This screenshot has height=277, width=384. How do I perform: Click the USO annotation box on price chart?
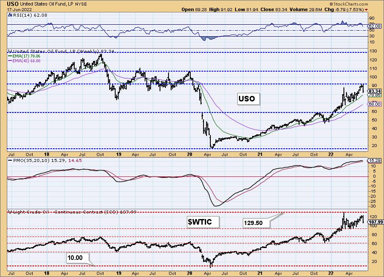click(x=248, y=98)
